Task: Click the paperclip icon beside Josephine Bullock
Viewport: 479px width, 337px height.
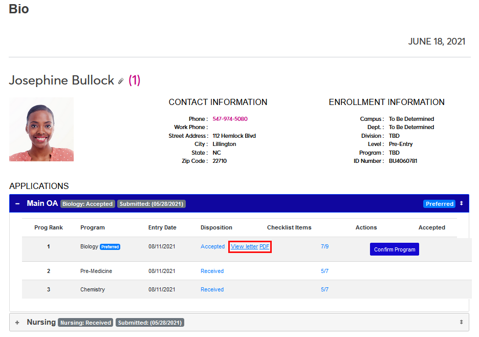Action: (121, 81)
